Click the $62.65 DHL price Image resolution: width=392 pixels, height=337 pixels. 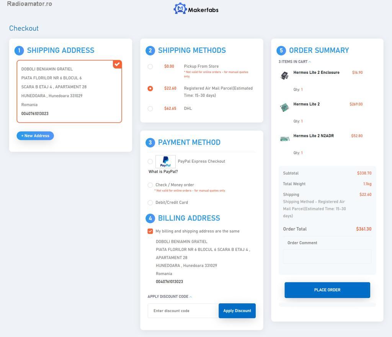[x=170, y=108]
